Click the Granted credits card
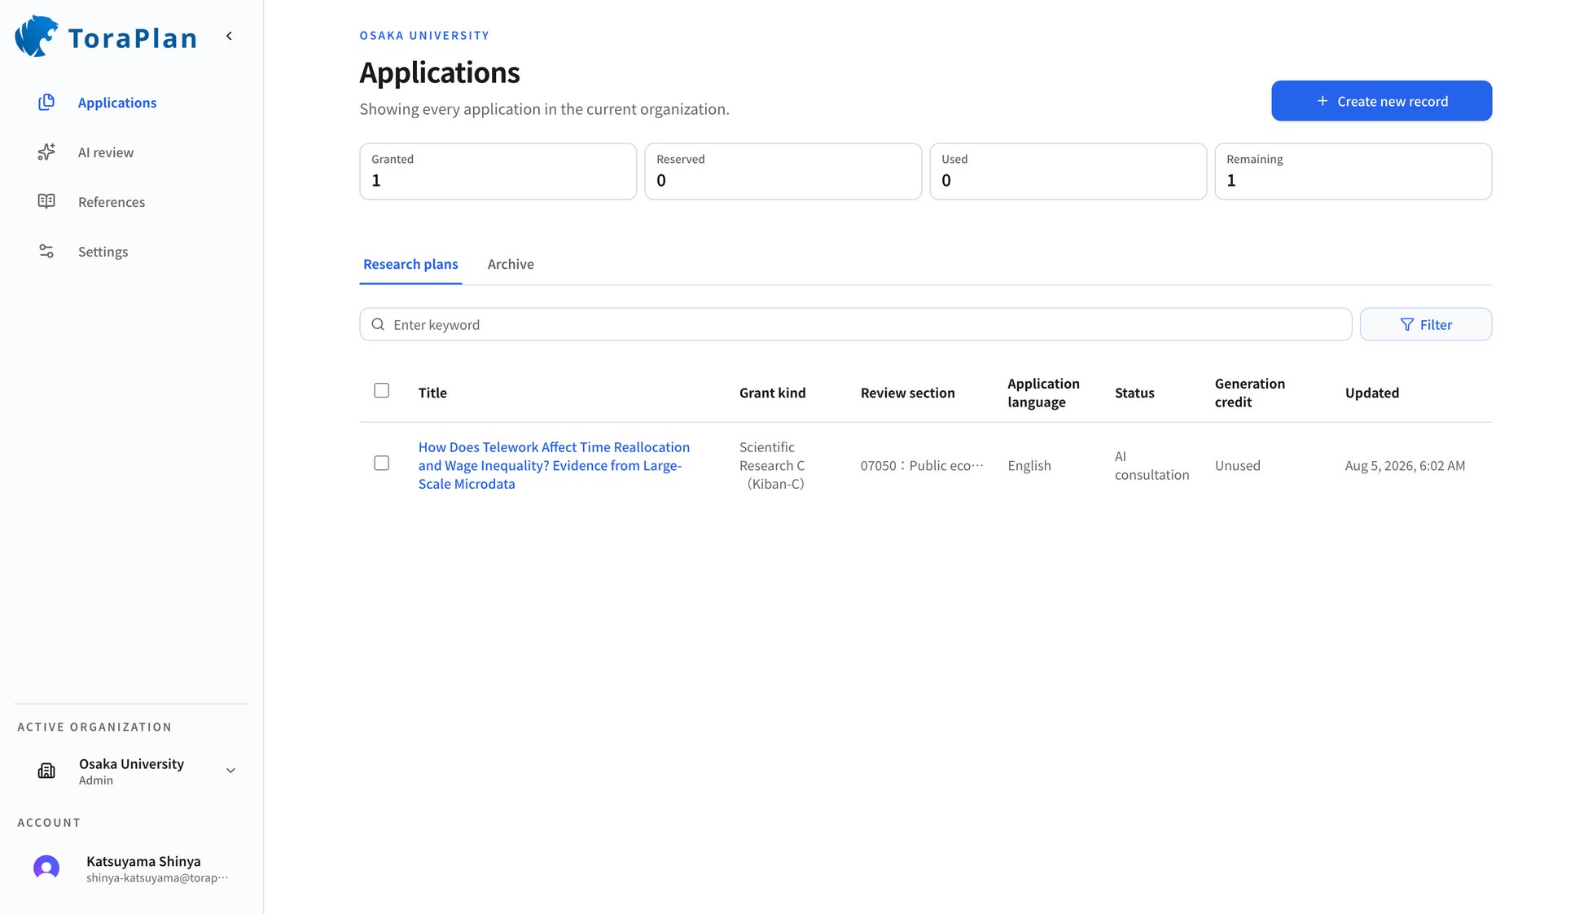1588x914 pixels. 498,171
